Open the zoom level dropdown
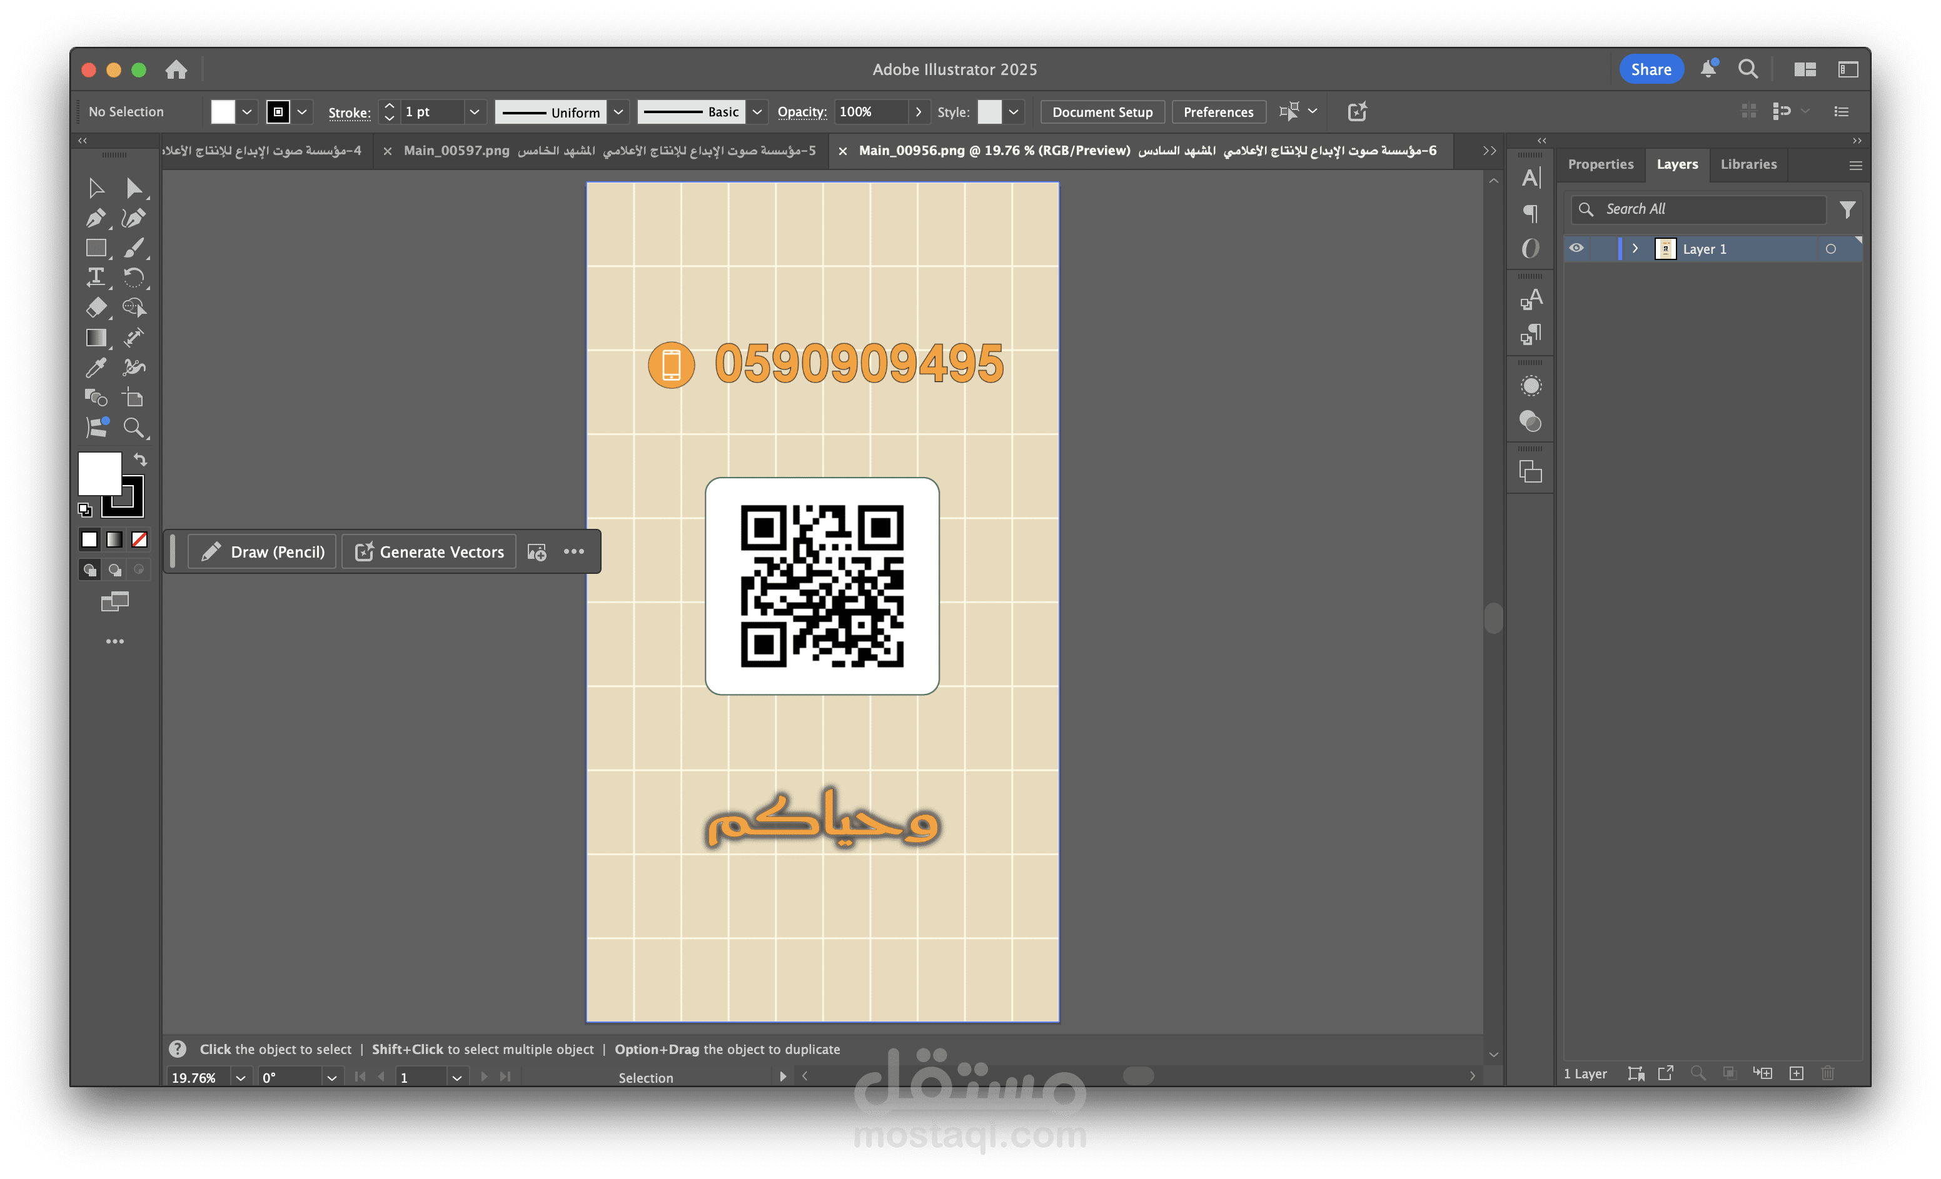 pyautogui.click(x=240, y=1077)
